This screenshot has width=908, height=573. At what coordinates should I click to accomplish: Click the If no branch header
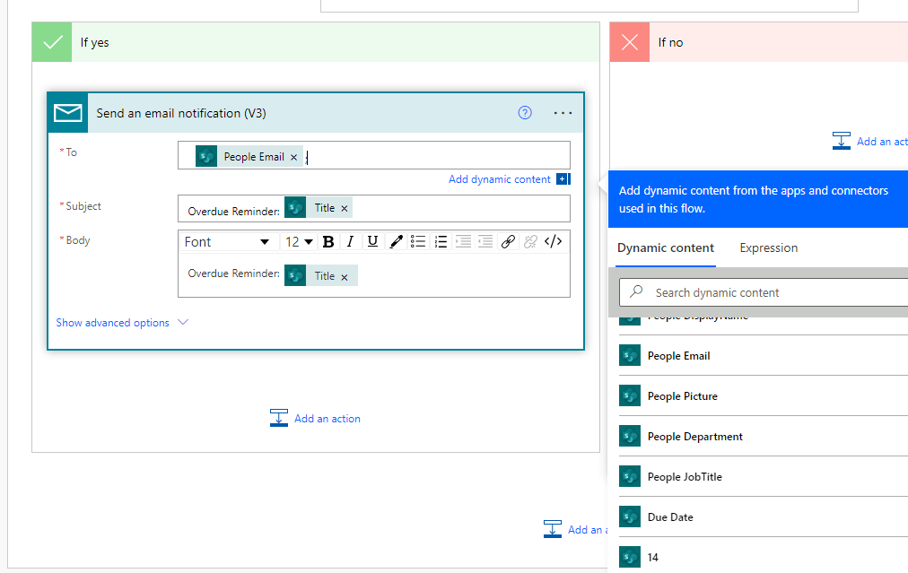pos(758,42)
